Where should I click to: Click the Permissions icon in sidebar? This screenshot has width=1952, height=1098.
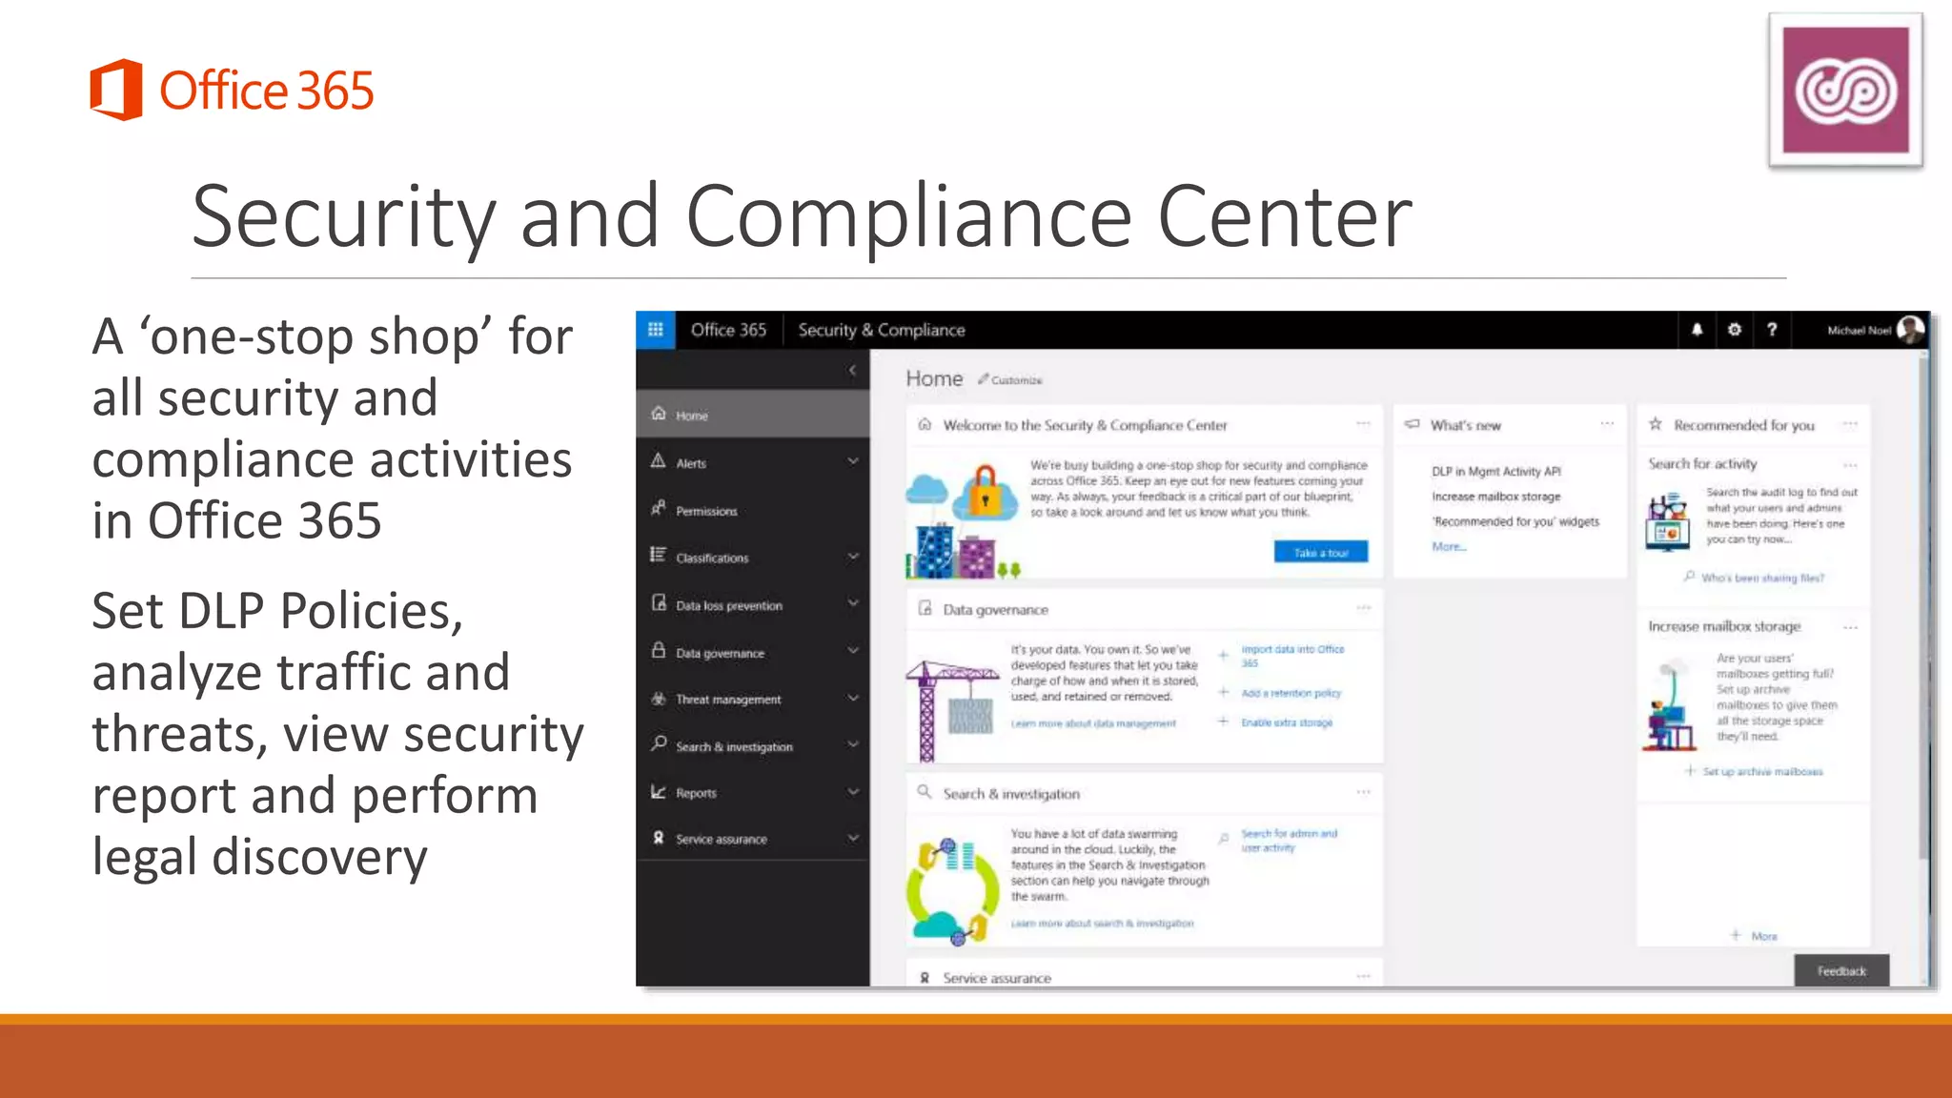point(659,508)
